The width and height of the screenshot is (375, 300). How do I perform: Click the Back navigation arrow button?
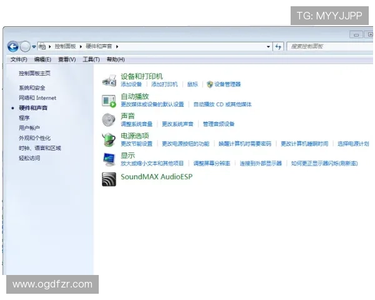tap(13, 46)
